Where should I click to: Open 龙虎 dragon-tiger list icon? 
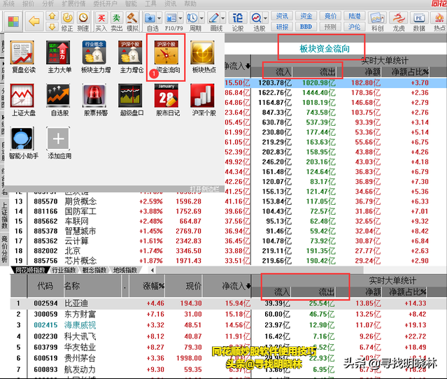coord(399,22)
